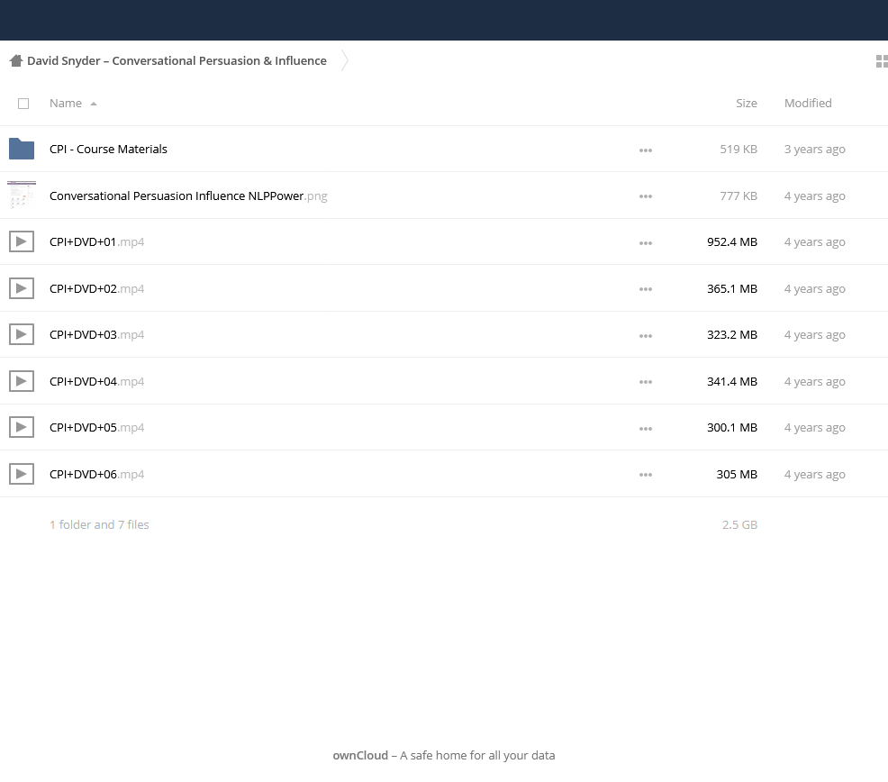Image resolution: width=888 pixels, height=782 pixels.
Task: Open the David Snyder breadcrumb folder link
Action: pyautogui.click(x=177, y=60)
